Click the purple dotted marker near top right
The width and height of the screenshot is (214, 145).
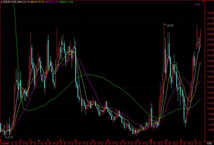tap(198, 5)
